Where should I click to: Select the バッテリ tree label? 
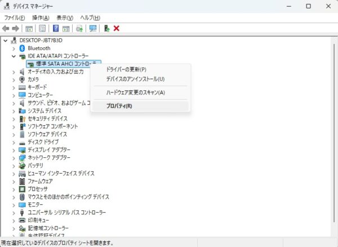click(35, 165)
